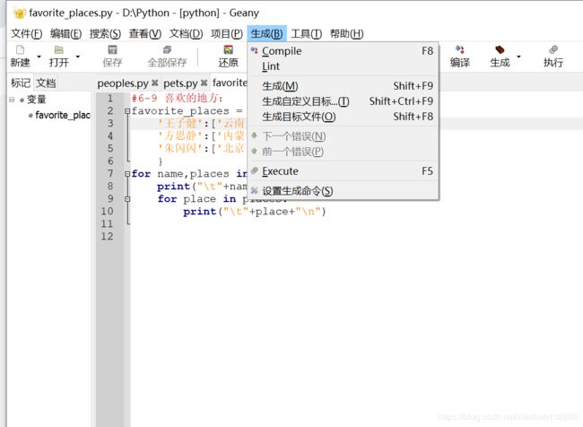Choose Compile from the build menu
Screen dimensions: 583x427
point(343,51)
